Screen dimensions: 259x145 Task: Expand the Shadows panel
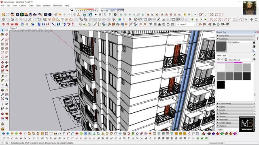click(236, 113)
